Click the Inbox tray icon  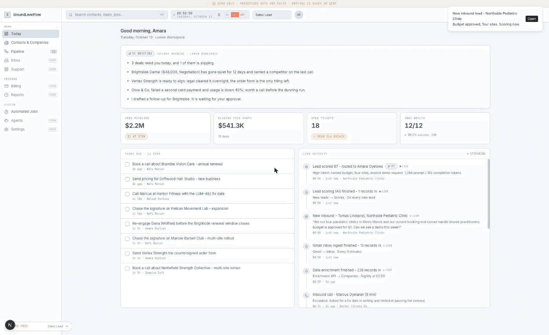pos(6,60)
